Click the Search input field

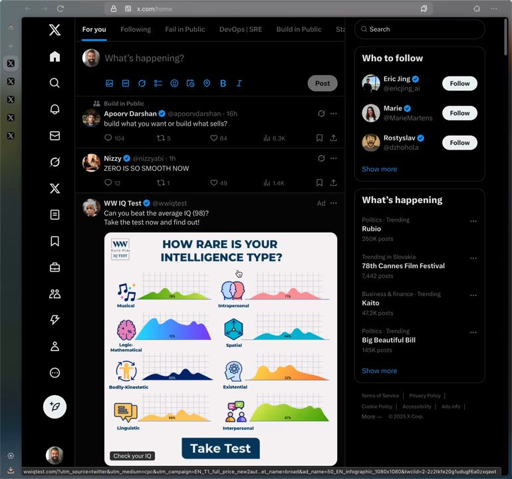[x=420, y=29]
